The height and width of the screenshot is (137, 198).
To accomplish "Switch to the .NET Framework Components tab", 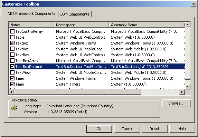I will tap(31, 13).
